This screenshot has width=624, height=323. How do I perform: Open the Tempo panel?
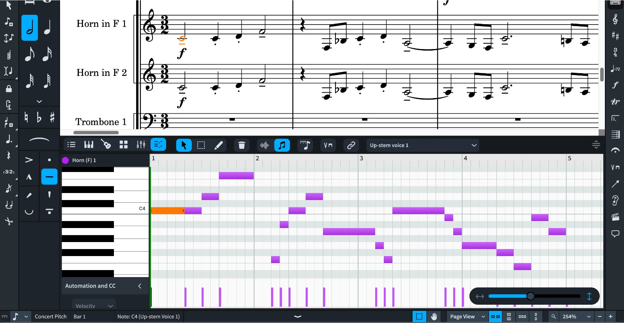pyautogui.click(x=615, y=69)
